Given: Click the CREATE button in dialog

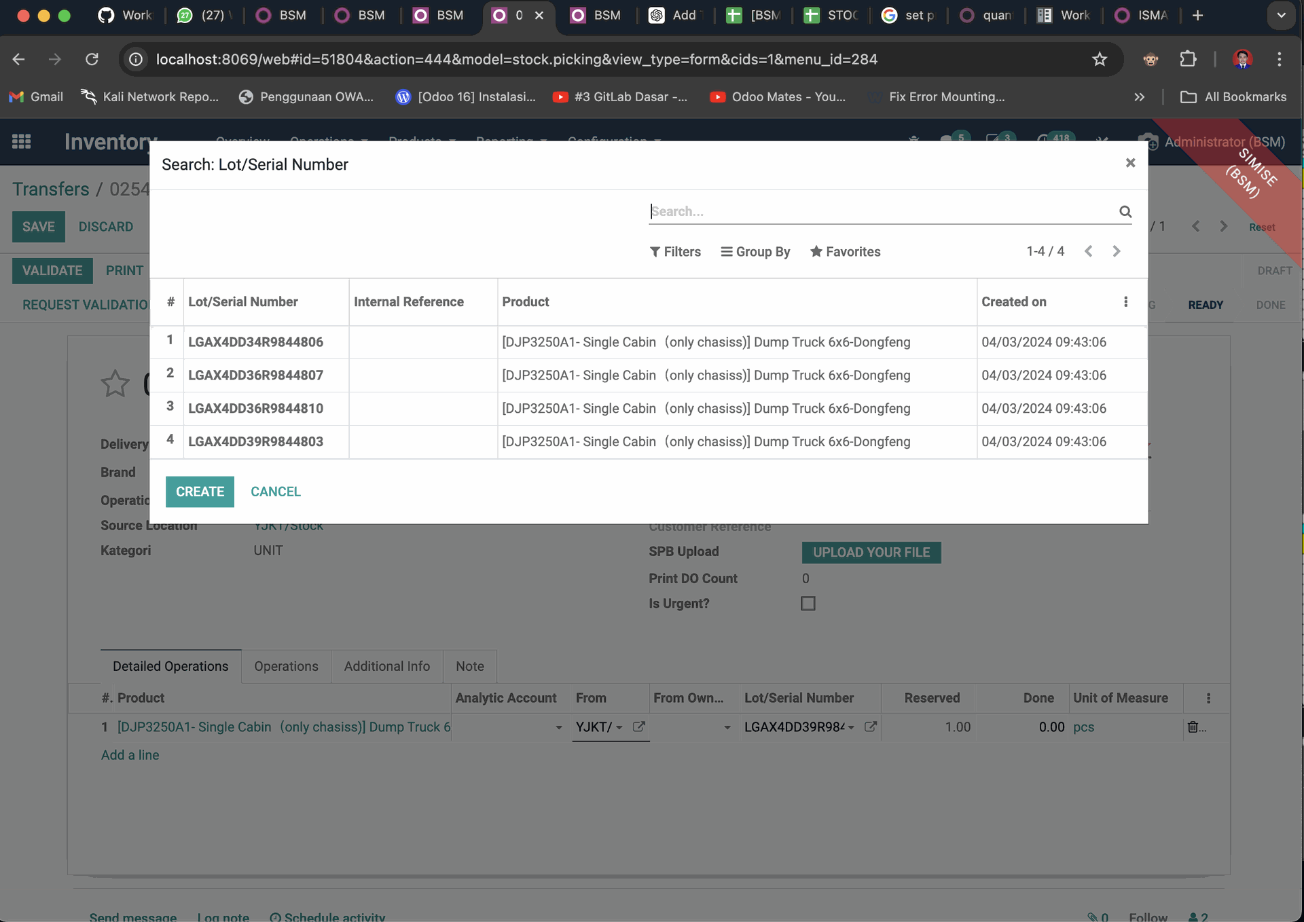Looking at the screenshot, I should click(200, 492).
